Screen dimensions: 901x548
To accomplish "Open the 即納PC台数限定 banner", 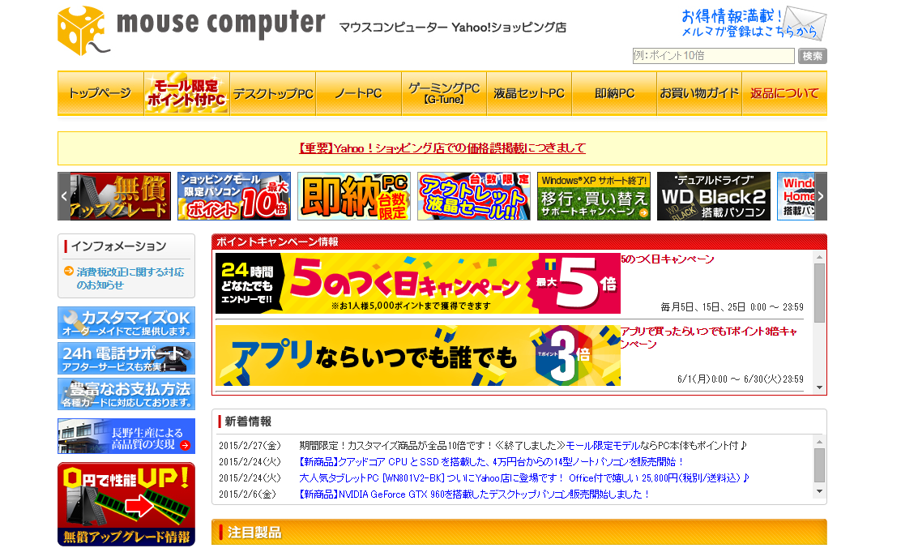I will pyautogui.click(x=354, y=196).
